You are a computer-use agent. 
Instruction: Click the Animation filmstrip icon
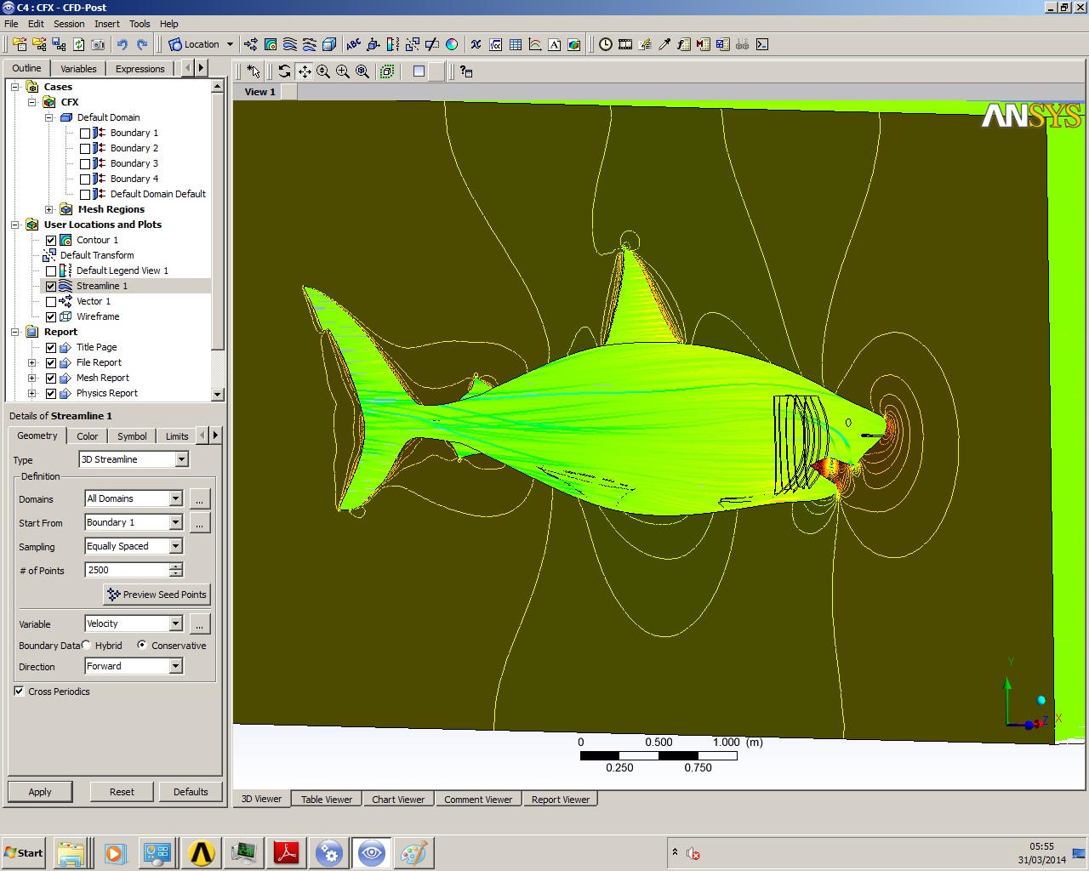pos(625,44)
